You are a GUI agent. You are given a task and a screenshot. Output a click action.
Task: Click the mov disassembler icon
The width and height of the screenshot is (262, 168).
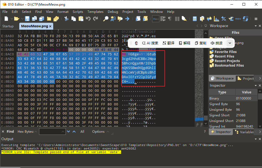[x=238, y=19]
